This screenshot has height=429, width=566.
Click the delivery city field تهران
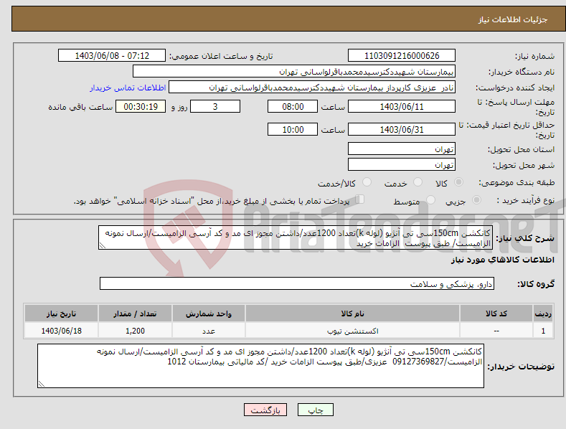pos(402,165)
